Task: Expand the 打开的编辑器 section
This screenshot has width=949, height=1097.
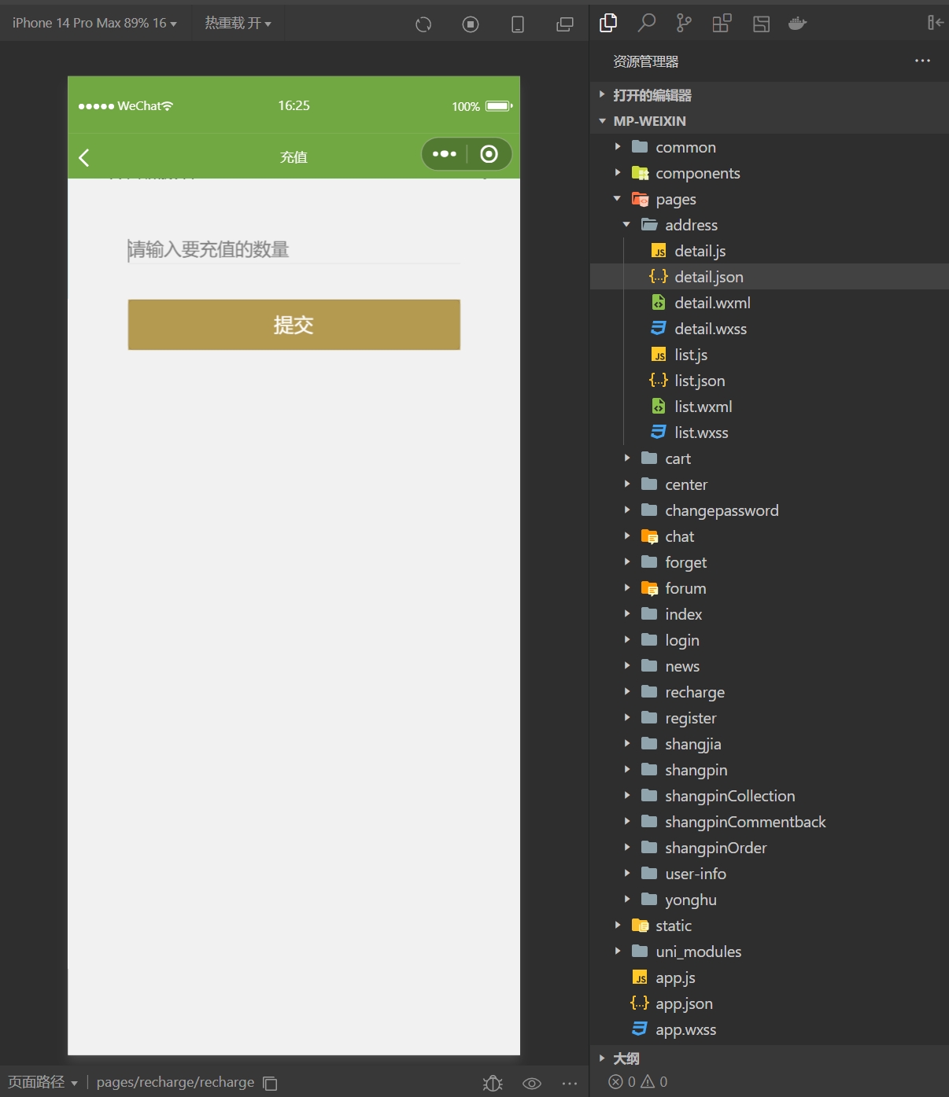Action: (769, 95)
